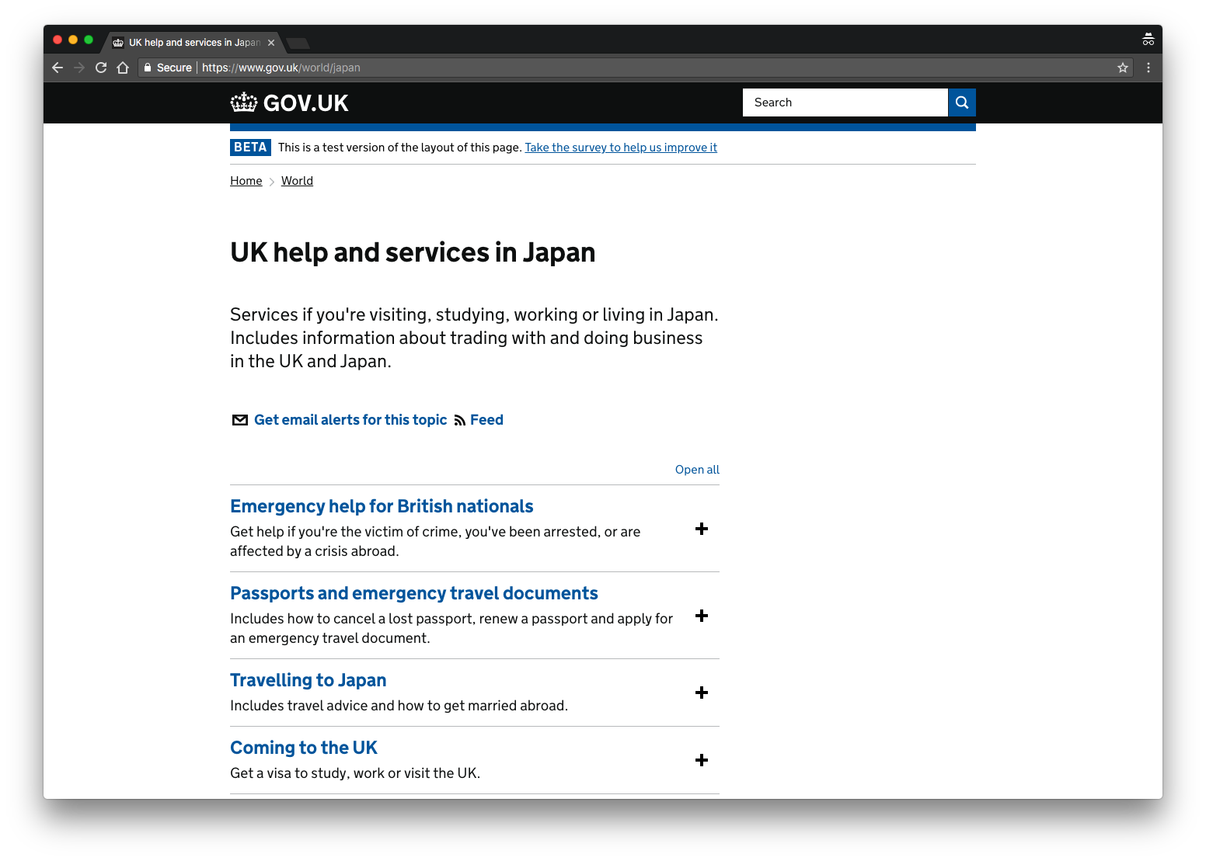Expand Emergency help for British nationals plus
The height and width of the screenshot is (861, 1206).
pyautogui.click(x=702, y=529)
